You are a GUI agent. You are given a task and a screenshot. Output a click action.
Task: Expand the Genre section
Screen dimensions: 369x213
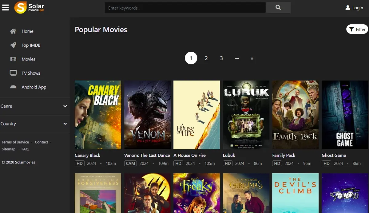(x=34, y=106)
